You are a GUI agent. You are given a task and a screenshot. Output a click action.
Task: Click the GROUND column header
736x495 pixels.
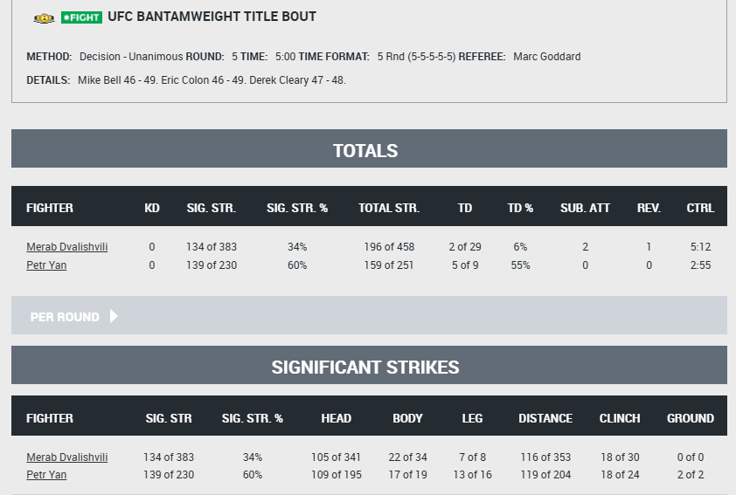click(x=691, y=418)
